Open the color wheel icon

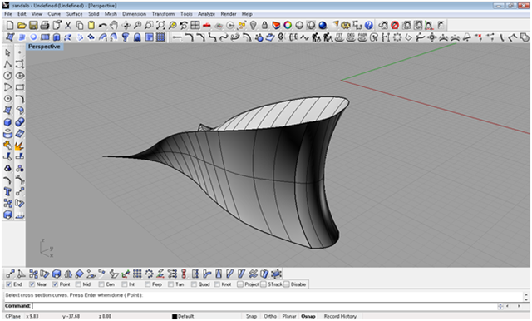click(288, 26)
